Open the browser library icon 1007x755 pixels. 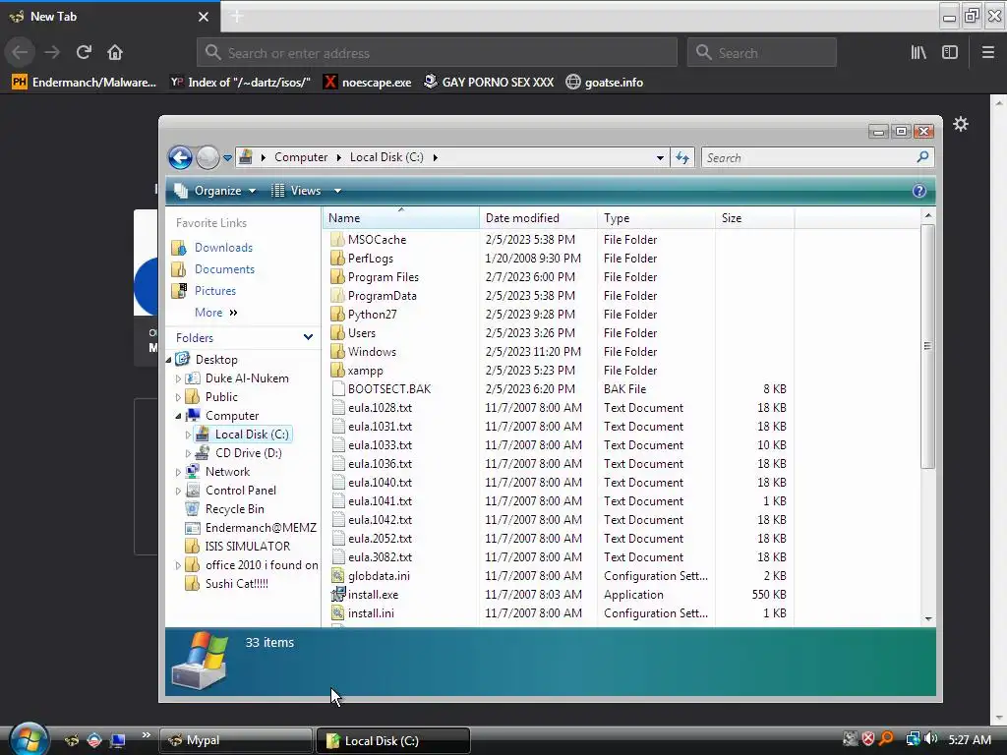(918, 53)
